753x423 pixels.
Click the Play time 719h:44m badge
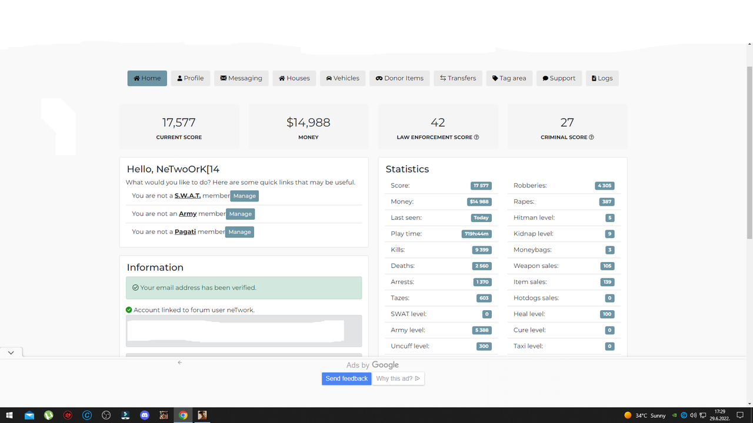pos(477,234)
